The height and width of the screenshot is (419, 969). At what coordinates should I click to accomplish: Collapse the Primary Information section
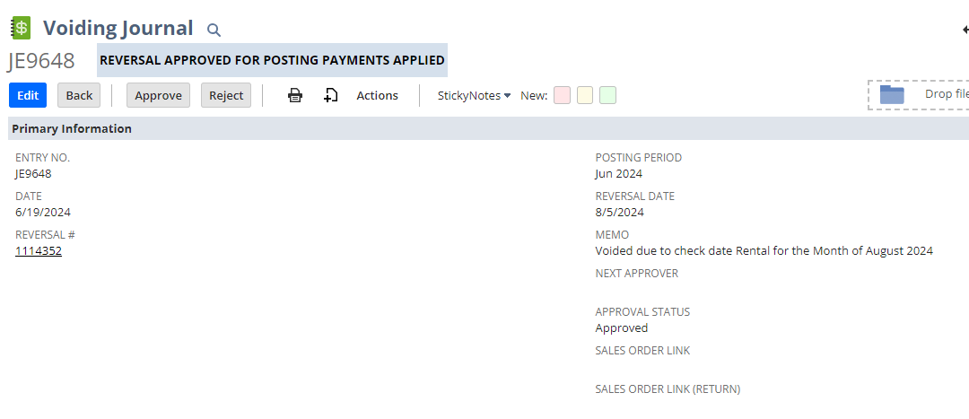click(72, 128)
